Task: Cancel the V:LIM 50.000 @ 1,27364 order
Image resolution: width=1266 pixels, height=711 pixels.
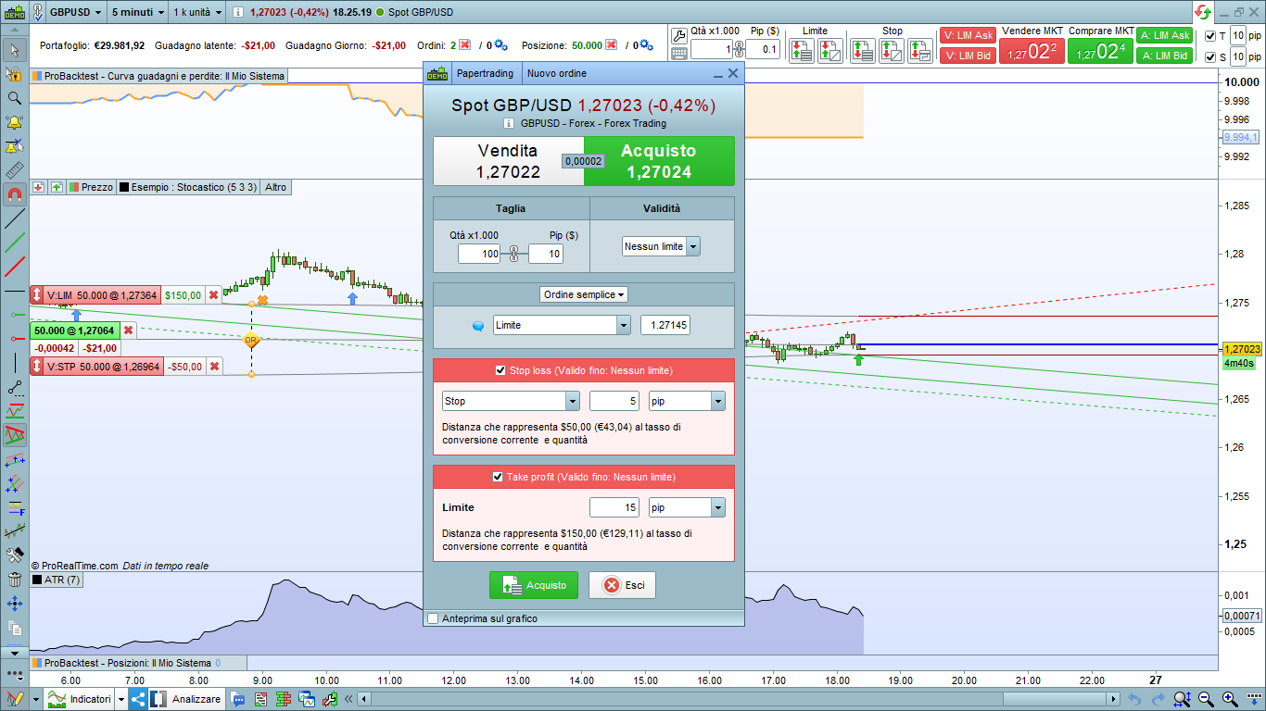Action: [214, 295]
